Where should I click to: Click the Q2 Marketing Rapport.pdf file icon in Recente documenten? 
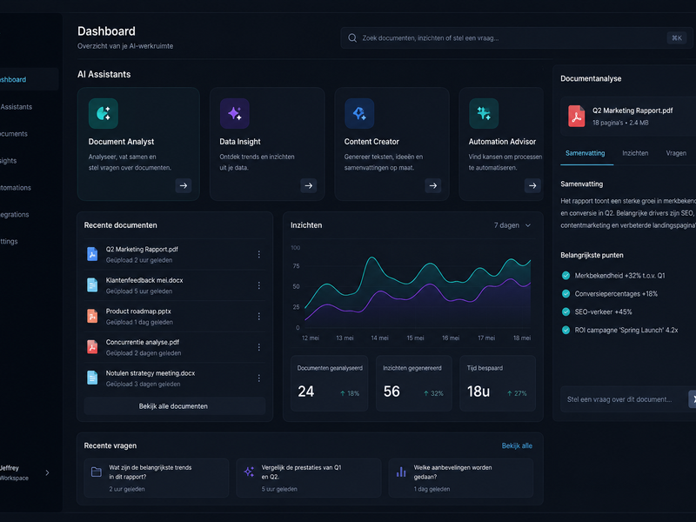(x=92, y=254)
